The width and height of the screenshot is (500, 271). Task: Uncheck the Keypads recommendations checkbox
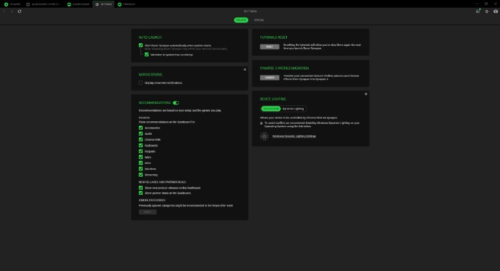(141, 151)
